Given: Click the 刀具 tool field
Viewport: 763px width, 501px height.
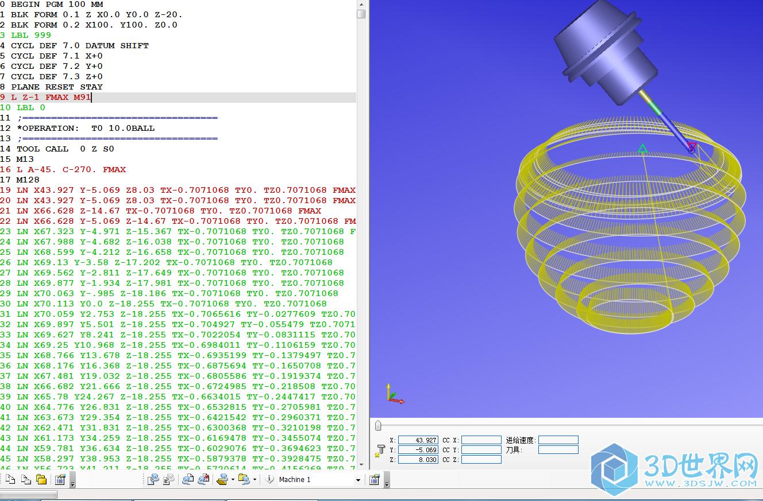Looking at the screenshot, I should click(x=558, y=450).
